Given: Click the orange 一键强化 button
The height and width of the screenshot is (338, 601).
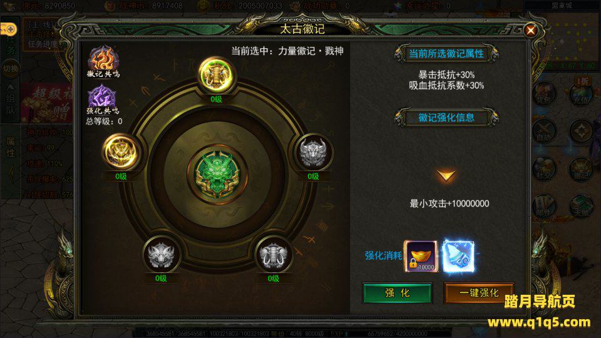Looking at the screenshot, I should pyautogui.click(x=479, y=293).
